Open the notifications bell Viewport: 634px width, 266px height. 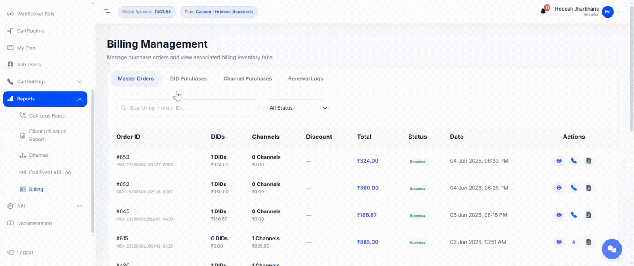pyautogui.click(x=543, y=11)
